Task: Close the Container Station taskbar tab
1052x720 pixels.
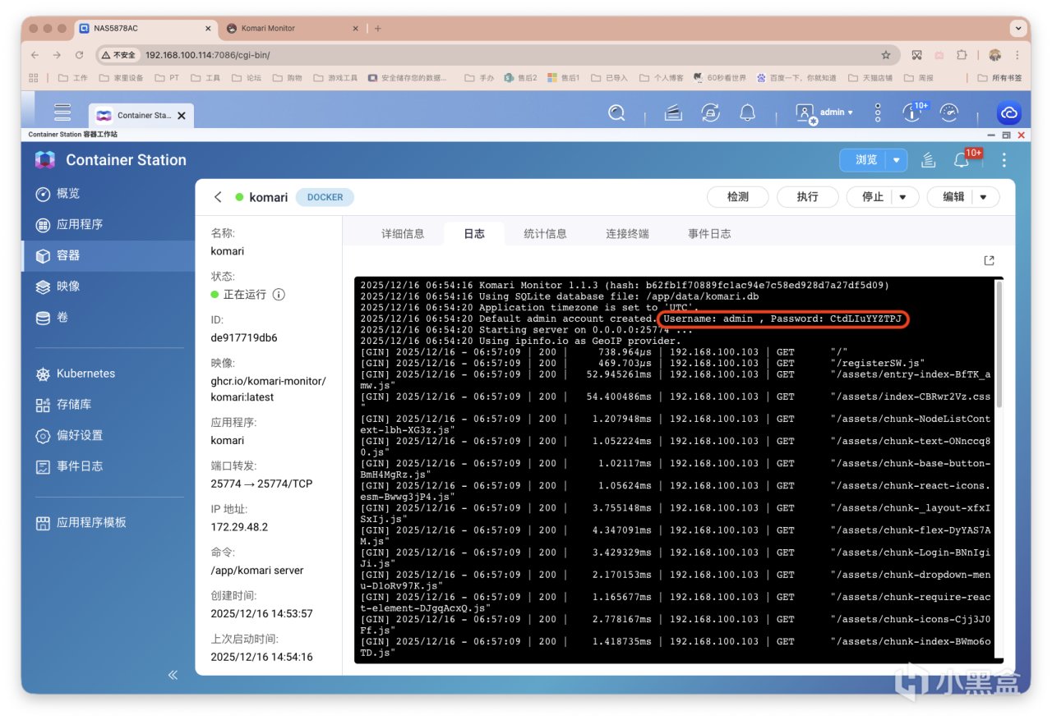Action: 182,116
